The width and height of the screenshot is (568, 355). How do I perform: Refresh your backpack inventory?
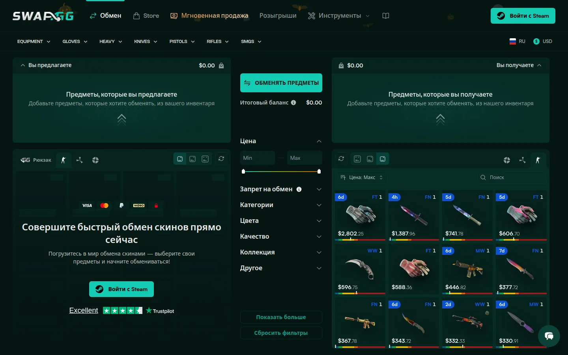[x=221, y=159]
